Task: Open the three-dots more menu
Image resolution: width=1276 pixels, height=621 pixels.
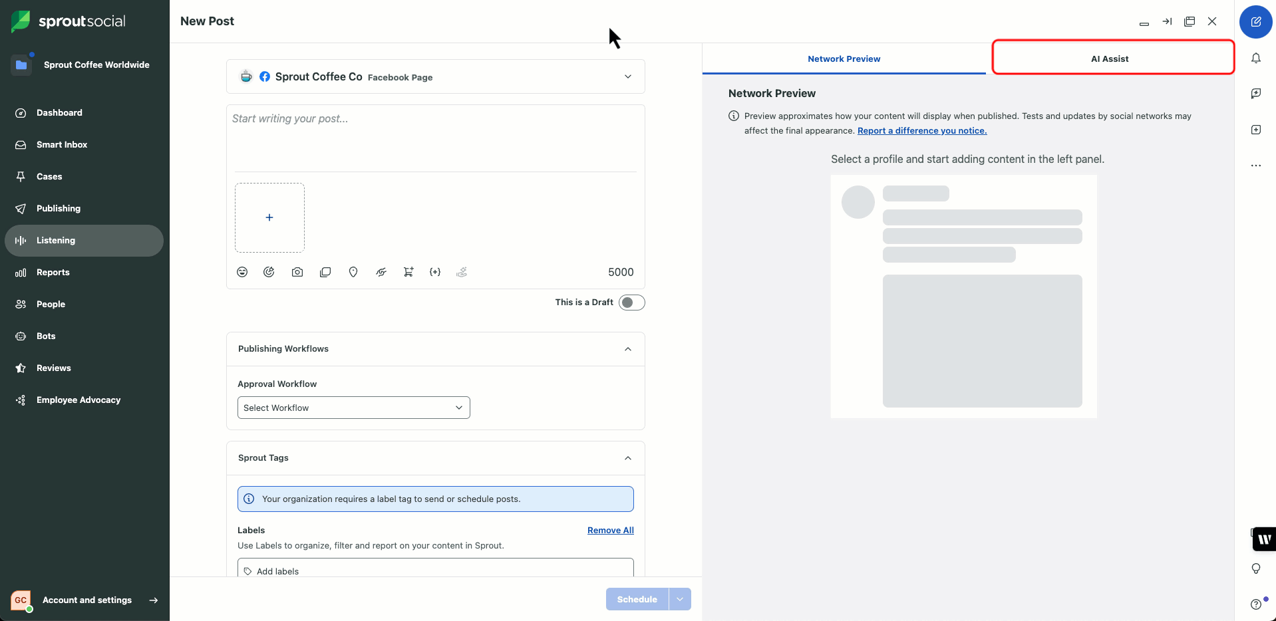Action: coord(1256,166)
